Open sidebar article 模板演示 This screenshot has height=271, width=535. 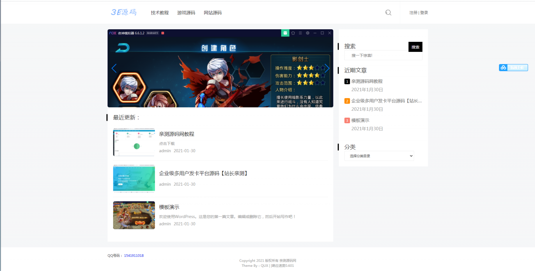[360, 120]
